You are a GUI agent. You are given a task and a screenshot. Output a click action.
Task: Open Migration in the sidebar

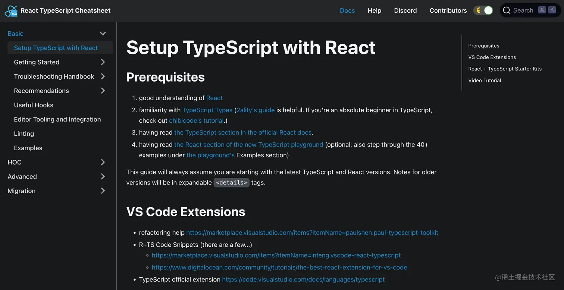(x=22, y=191)
